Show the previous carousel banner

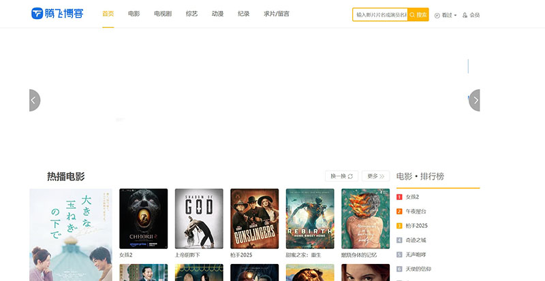(x=35, y=101)
